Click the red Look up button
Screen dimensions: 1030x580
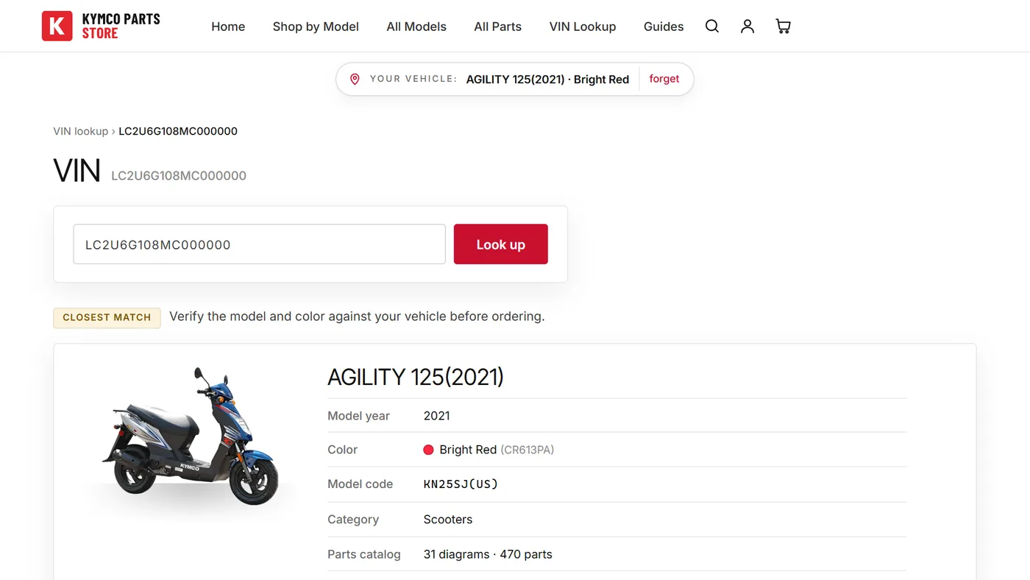coord(501,244)
